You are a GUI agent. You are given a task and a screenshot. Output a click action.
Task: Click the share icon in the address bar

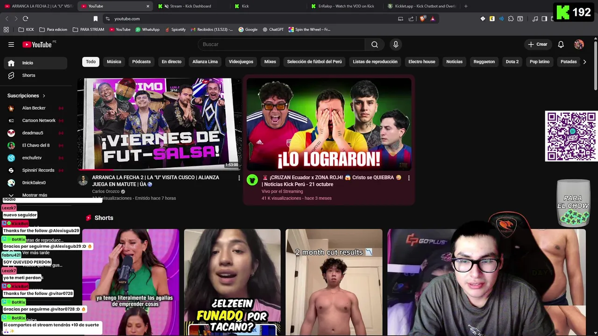(411, 19)
